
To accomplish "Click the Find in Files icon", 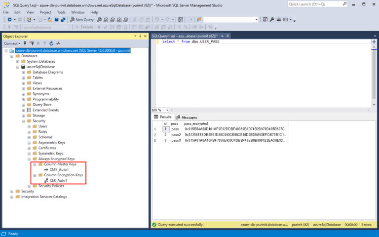I will pos(199,20).
